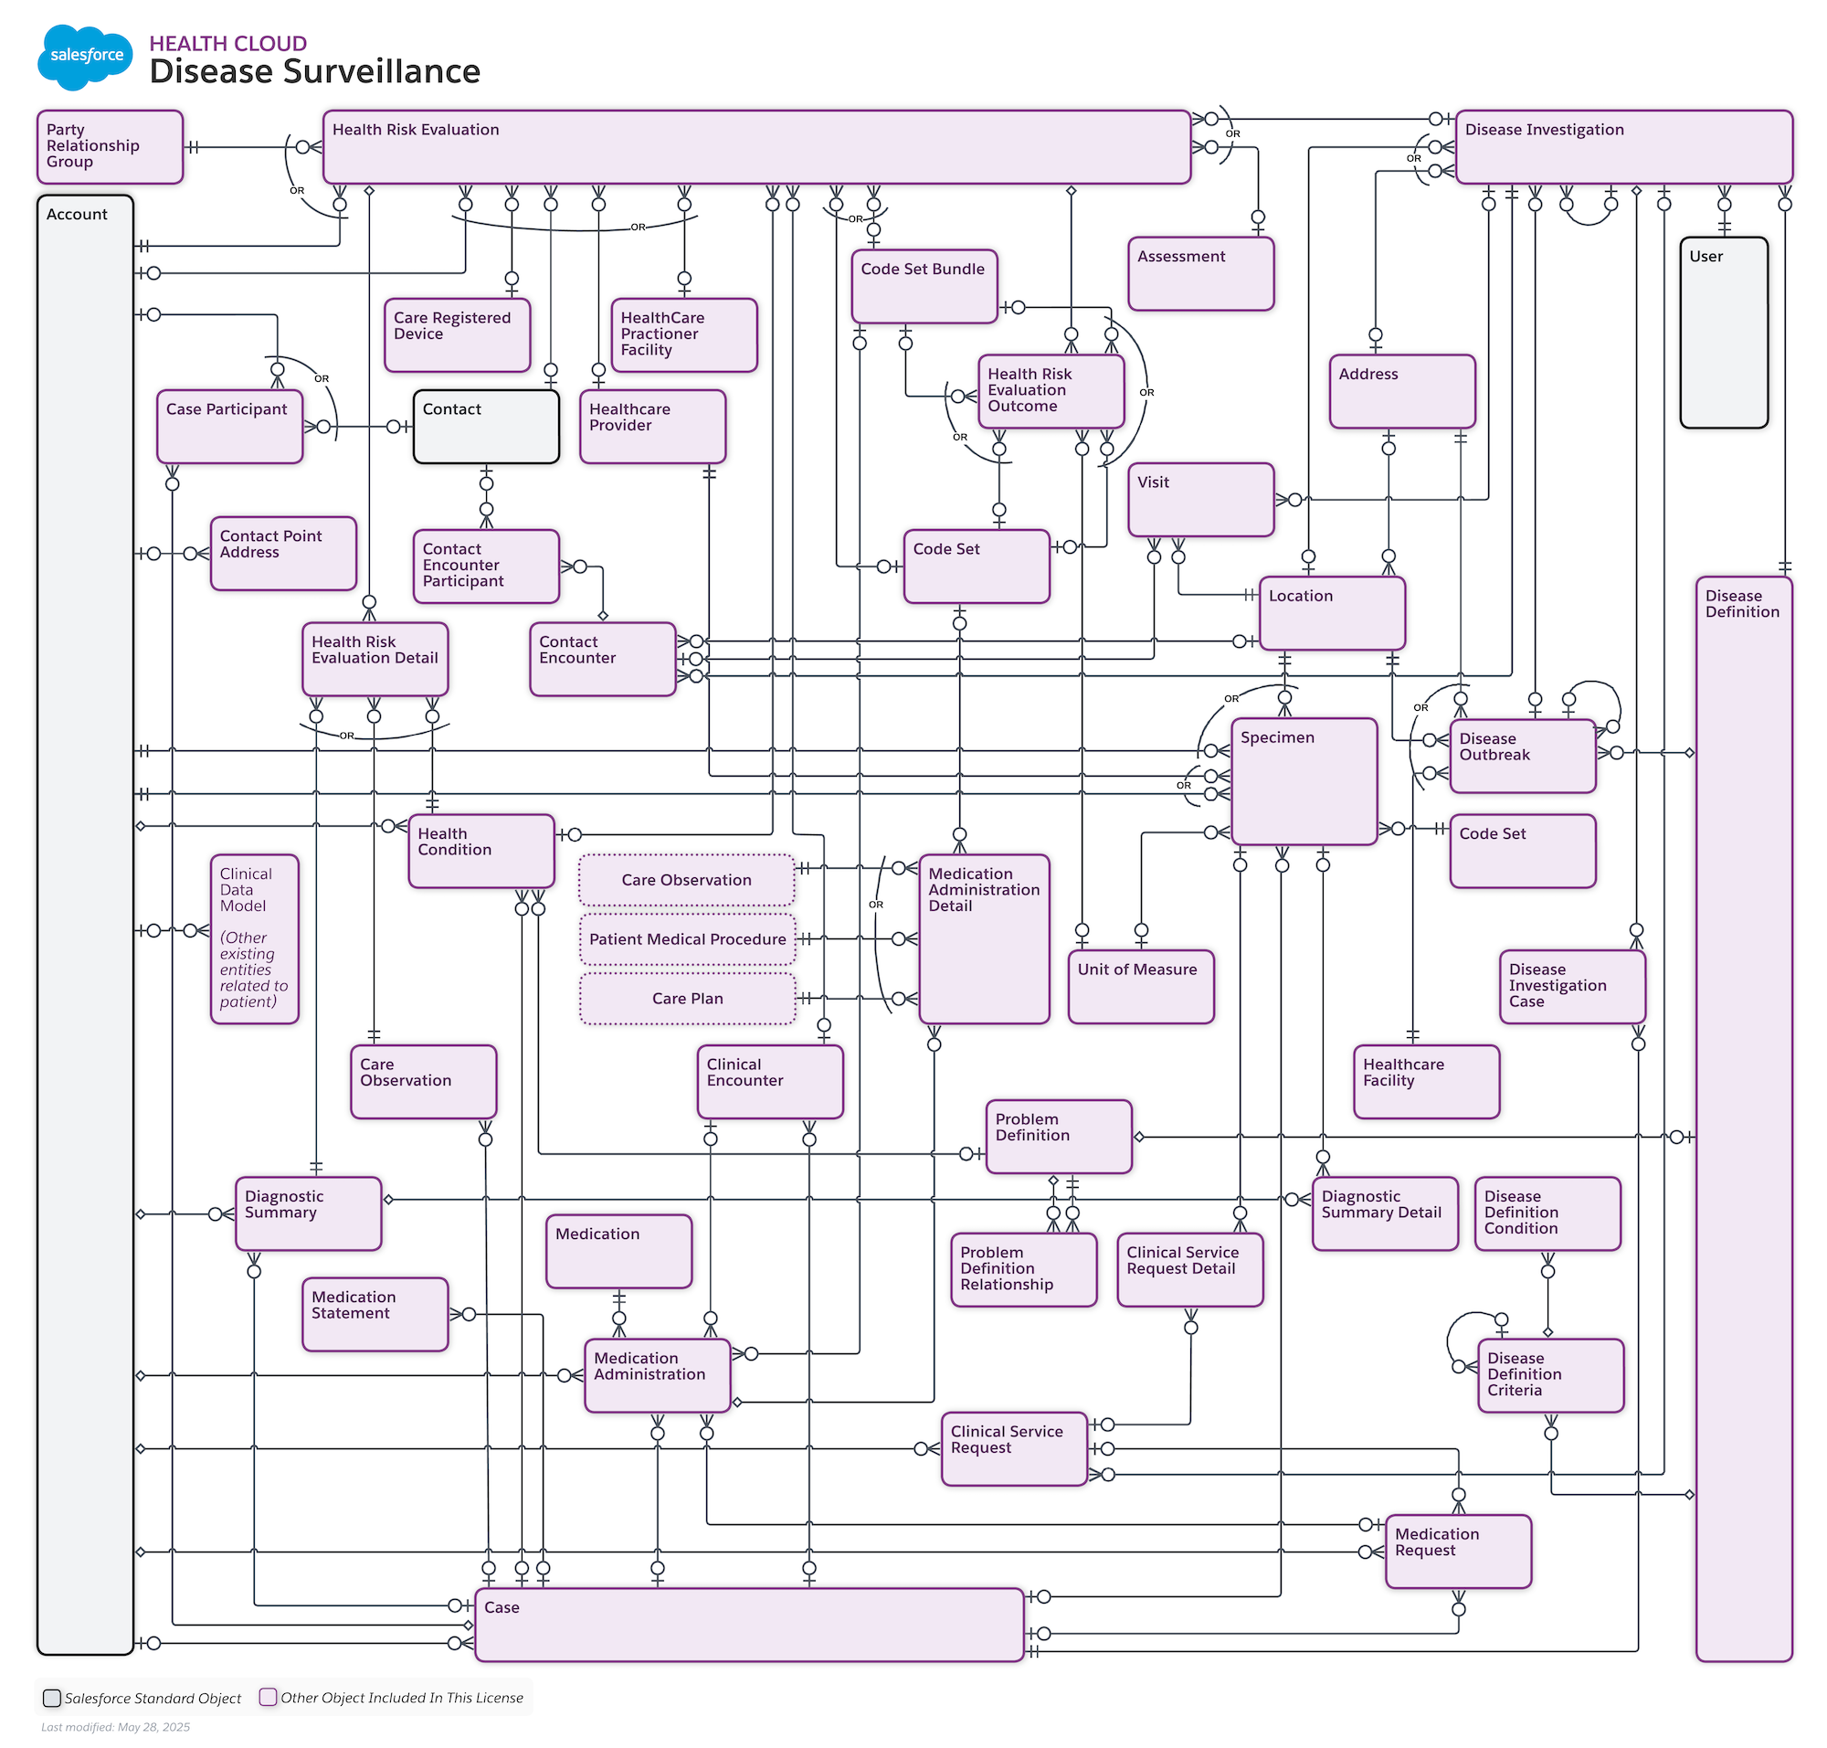This screenshot has width=1827, height=1748.
Task: Click the Case Participant entity
Action: (x=229, y=427)
